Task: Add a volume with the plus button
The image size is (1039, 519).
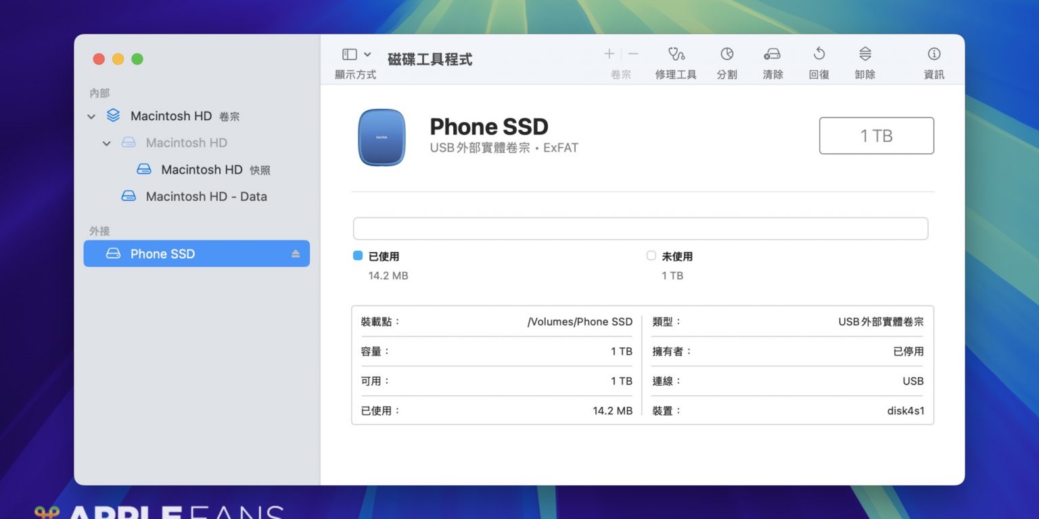Action: [609, 54]
